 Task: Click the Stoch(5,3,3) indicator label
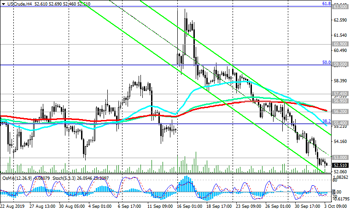64,178
